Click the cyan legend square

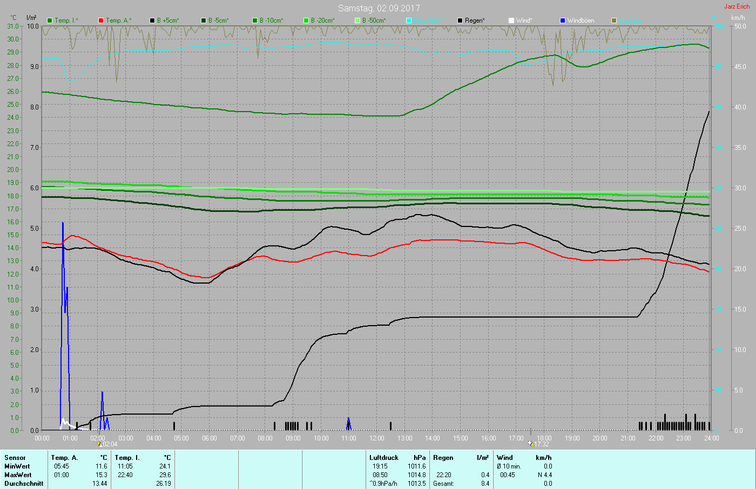coord(409,20)
